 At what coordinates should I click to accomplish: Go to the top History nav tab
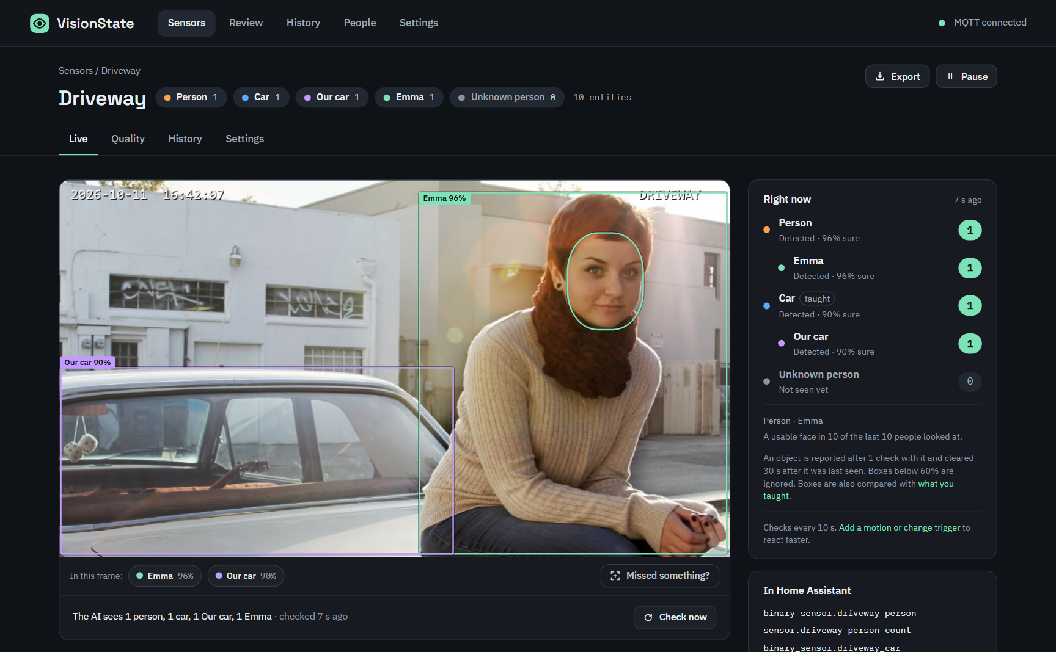tap(303, 23)
